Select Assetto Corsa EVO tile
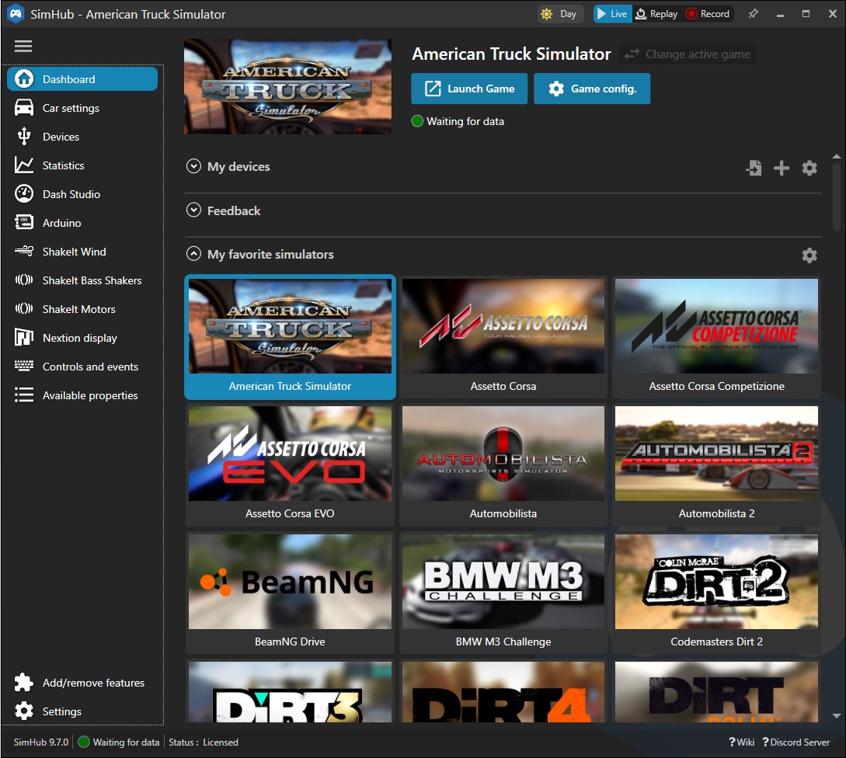 click(290, 465)
